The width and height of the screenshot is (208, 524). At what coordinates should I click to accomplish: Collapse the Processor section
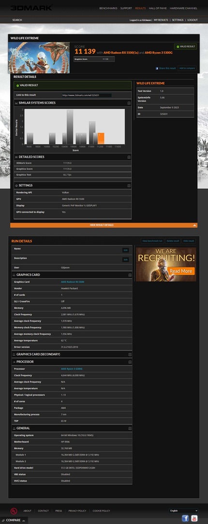pyautogui.click(x=130, y=362)
